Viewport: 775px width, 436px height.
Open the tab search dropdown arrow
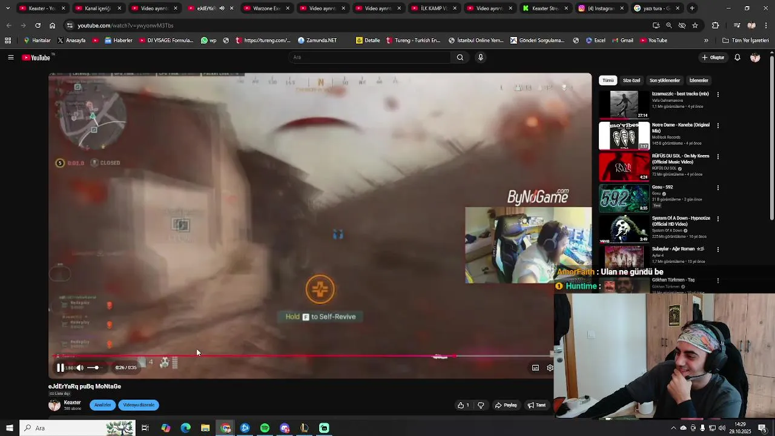point(8,8)
